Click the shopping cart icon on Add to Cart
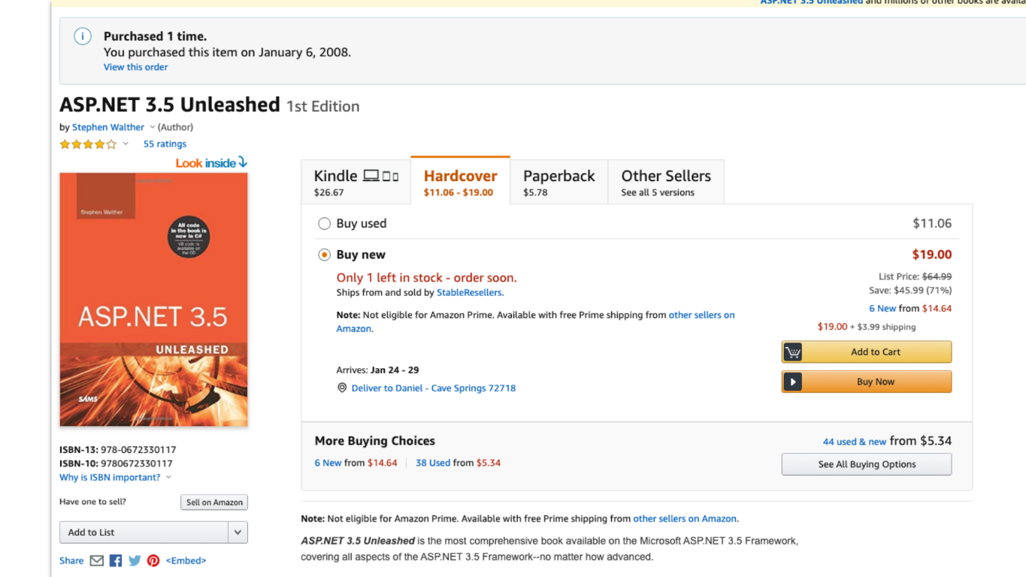The height and width of the screenshot is (577, 1026). (x=793, y=352)
